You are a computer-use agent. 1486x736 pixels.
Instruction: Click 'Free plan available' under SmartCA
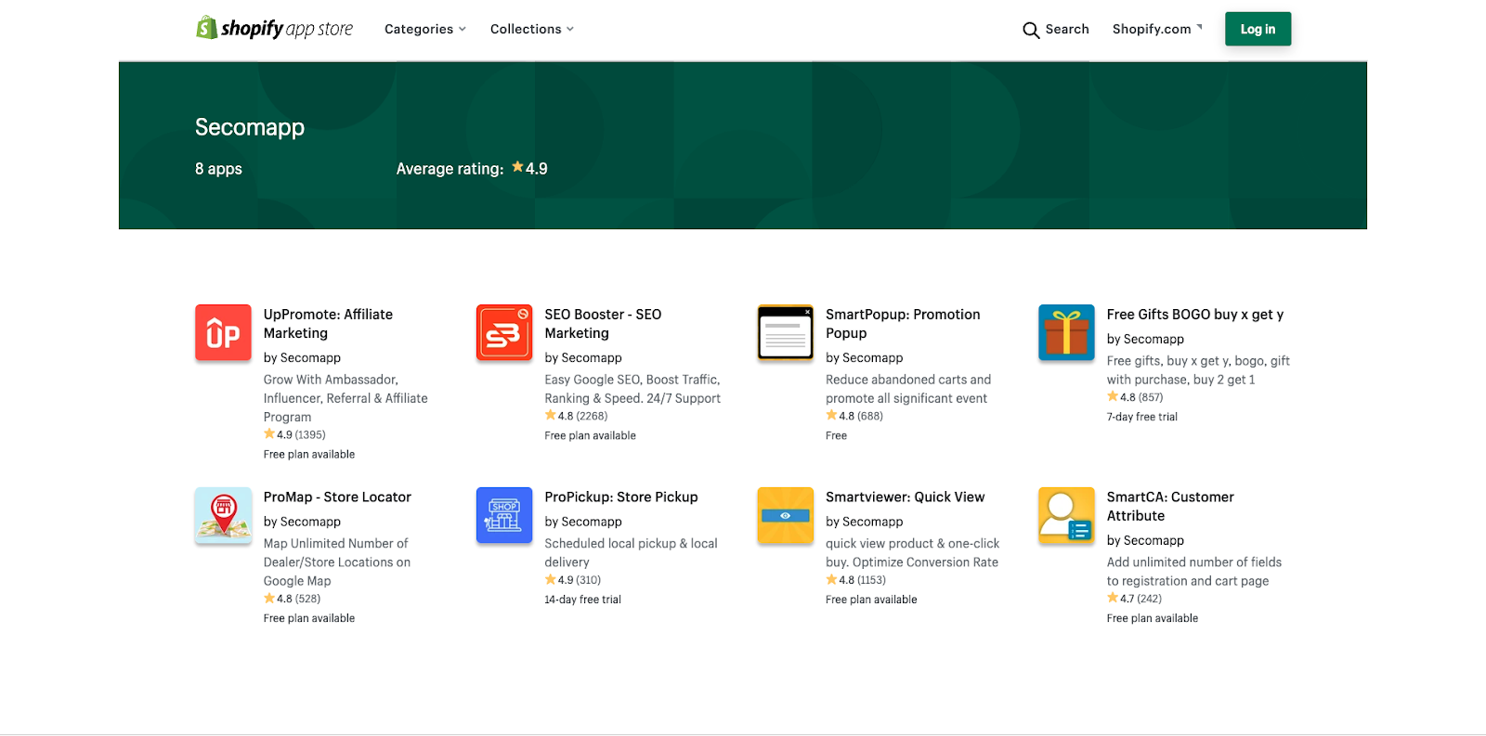click(1153, 618)
